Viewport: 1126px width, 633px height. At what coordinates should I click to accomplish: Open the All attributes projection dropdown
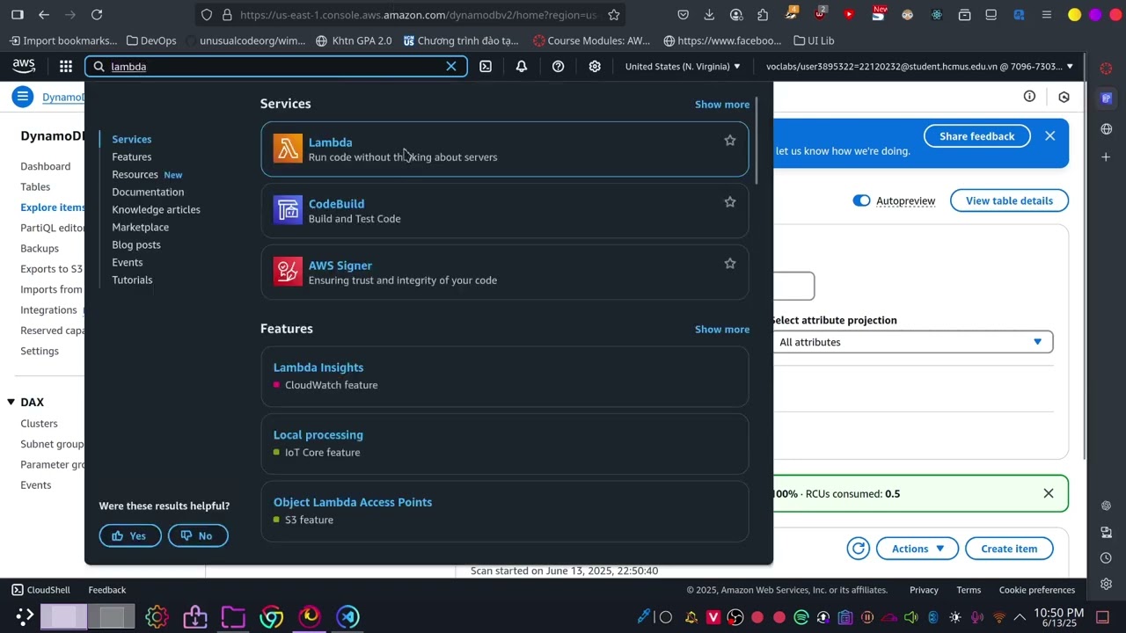(x=911, y=342)
